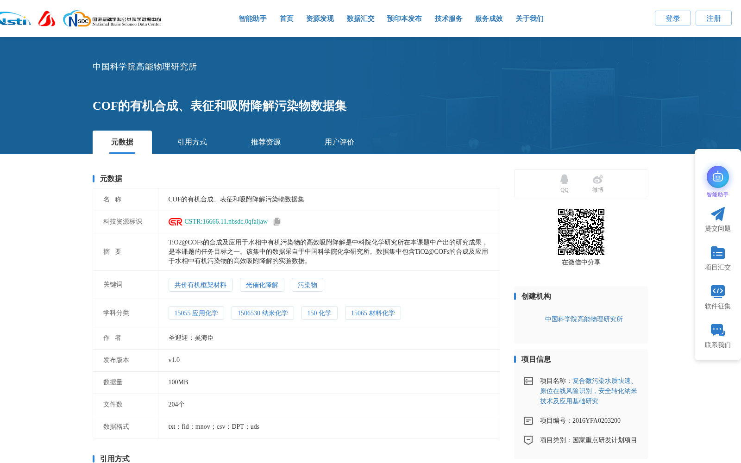
Task: Go to 首页 in the top navigation
Action: point(287,19)
